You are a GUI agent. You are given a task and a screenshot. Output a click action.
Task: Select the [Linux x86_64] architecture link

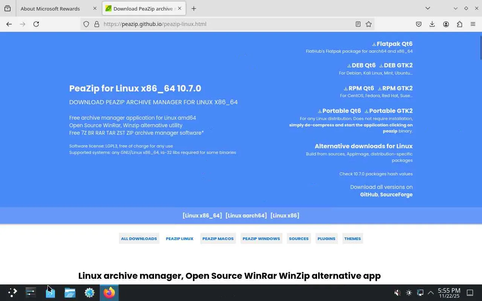(x=202, y=216)
